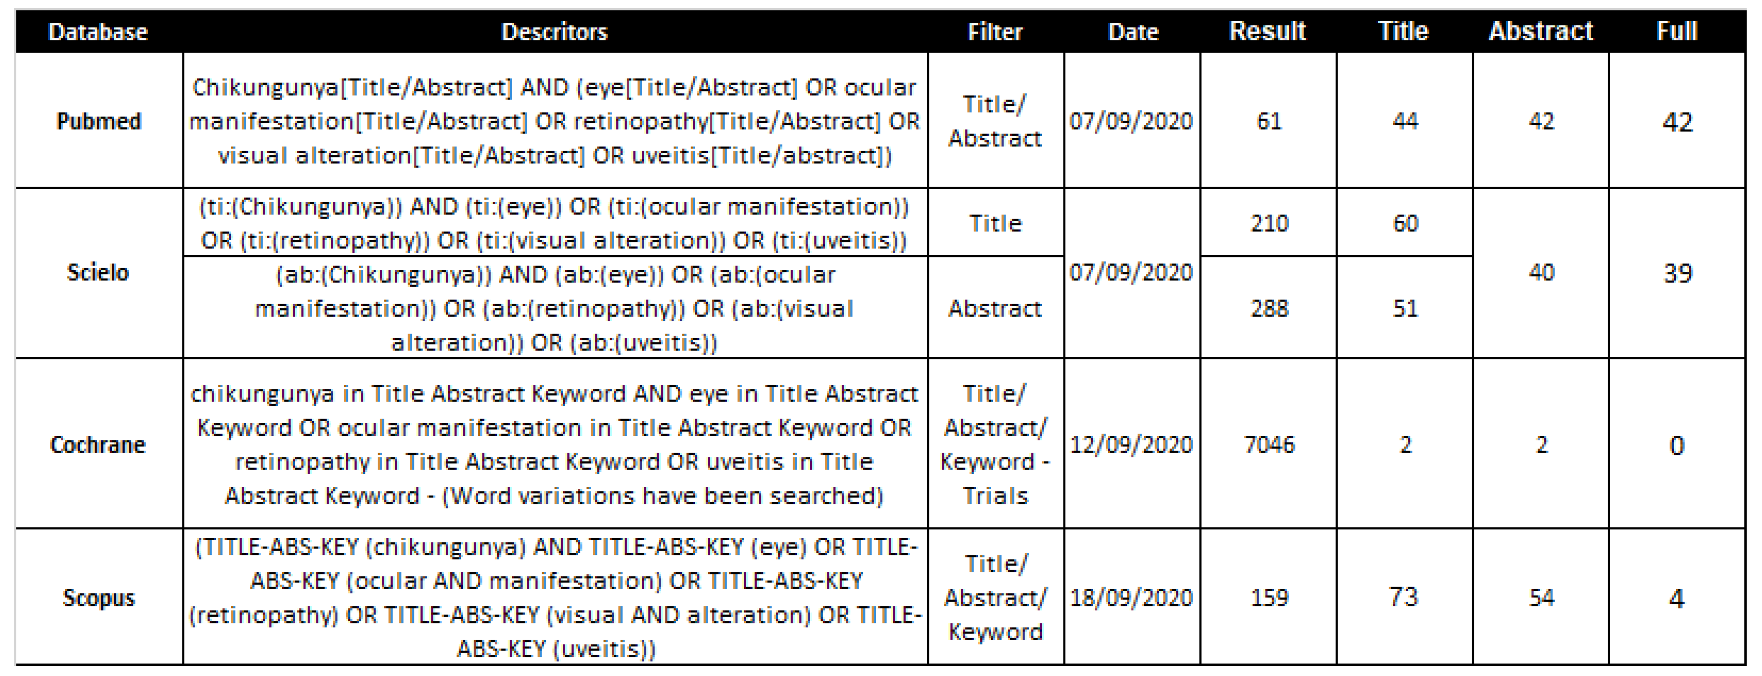Image resolution: width=1762 pixels, height=676 pixels.
Task: Click the Database column header
Action: (x=98, y=32)
